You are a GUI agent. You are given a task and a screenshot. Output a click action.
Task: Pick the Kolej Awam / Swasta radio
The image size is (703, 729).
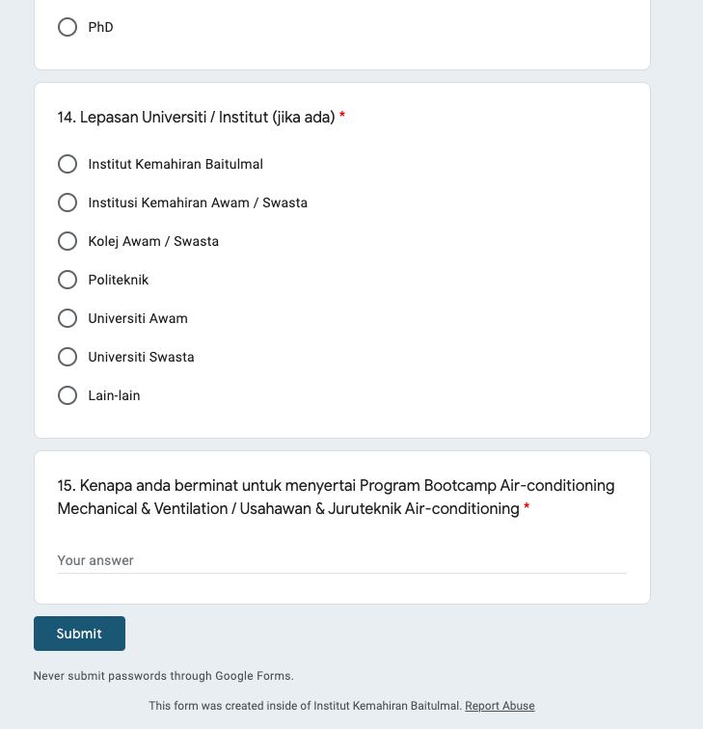pos(68,241)
